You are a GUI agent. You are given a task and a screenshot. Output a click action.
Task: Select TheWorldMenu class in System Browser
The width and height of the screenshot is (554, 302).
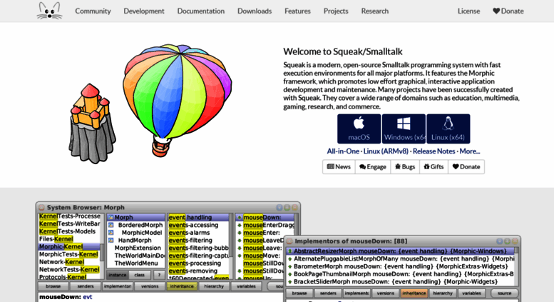(136, 263)
